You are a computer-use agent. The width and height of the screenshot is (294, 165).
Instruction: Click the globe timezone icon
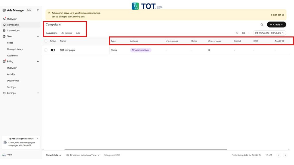[x=67, y=155]
